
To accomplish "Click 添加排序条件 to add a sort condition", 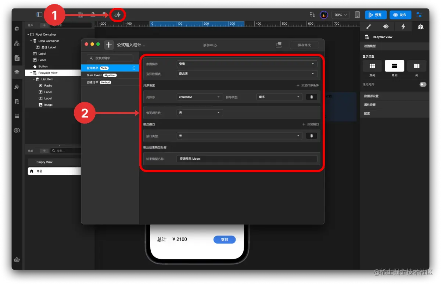I will 308,85.
